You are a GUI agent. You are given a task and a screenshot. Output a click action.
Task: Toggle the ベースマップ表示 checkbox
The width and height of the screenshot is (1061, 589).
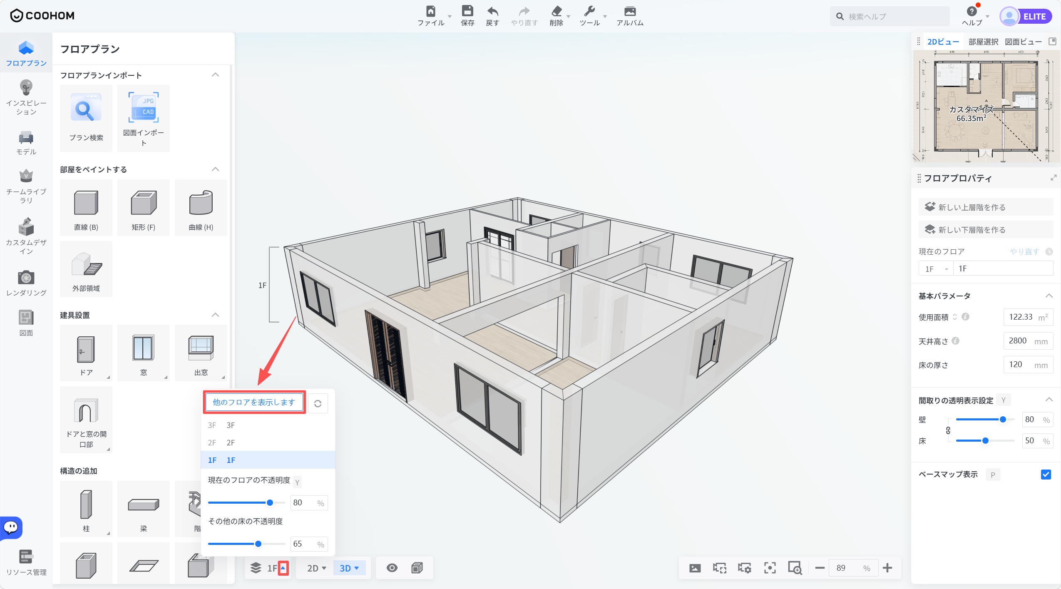pos(1046,475)
